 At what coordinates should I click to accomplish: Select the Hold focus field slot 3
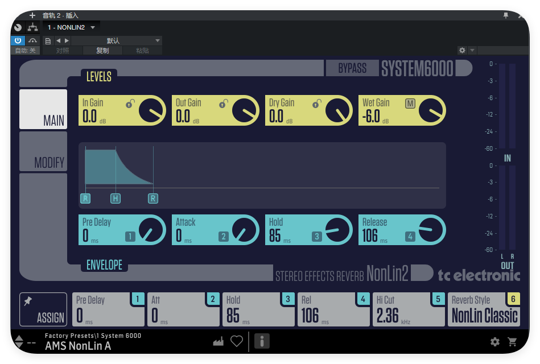(x=259, y=309)
